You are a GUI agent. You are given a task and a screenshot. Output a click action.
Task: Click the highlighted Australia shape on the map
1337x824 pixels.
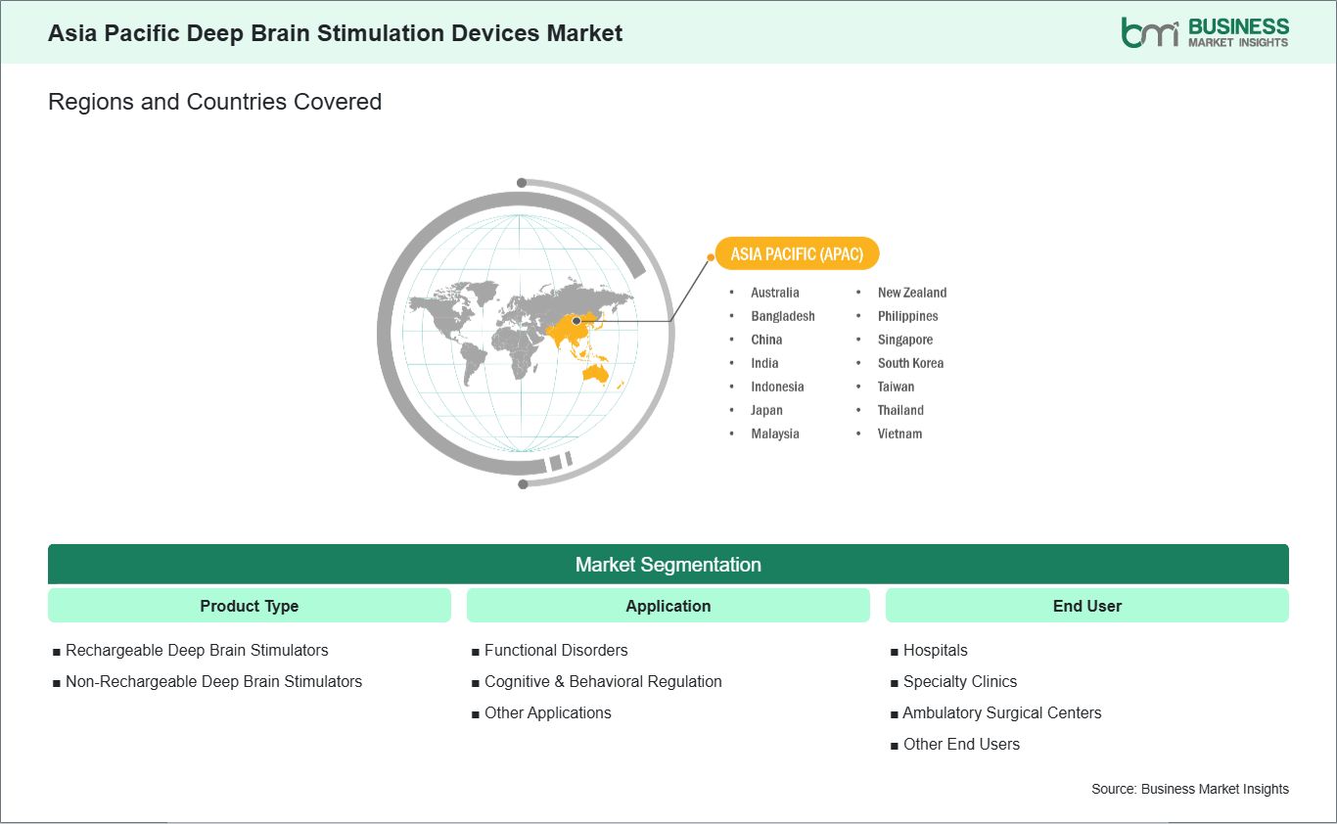595,373
